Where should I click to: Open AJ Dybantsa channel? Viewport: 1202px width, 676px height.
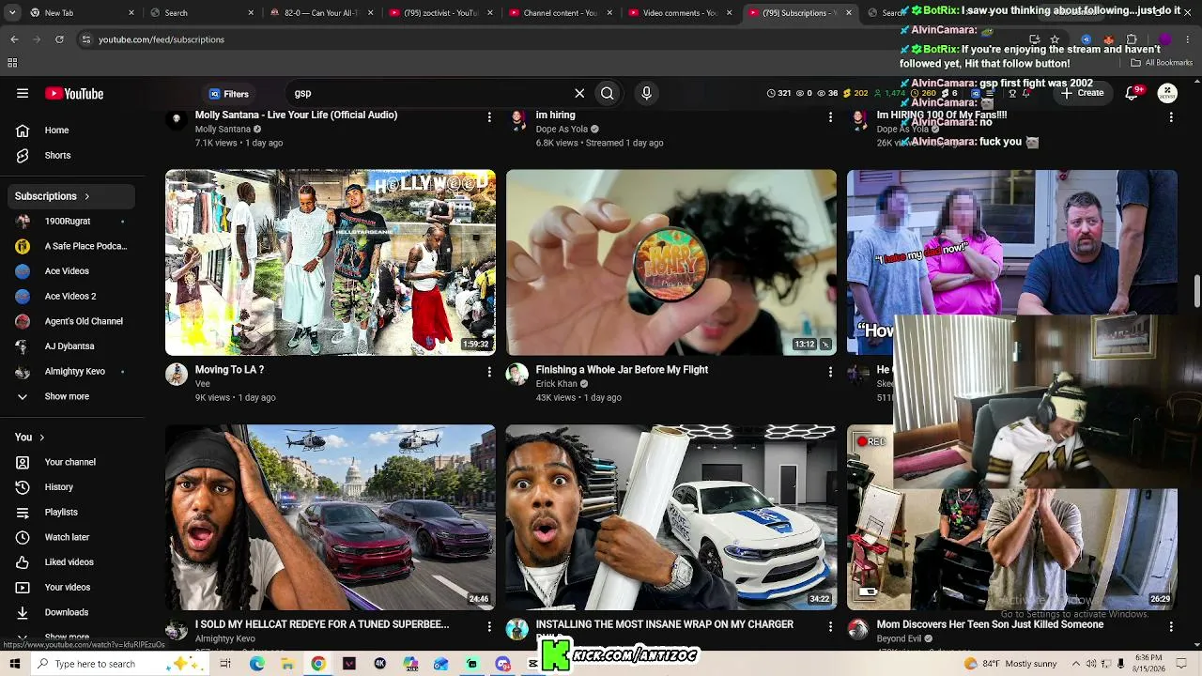point(71,346)
